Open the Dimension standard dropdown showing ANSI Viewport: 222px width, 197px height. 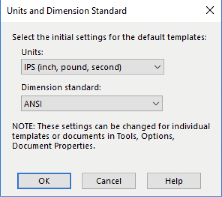[92, 103]
